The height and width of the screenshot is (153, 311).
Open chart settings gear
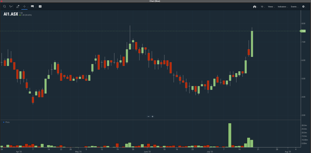coord(303,7)
